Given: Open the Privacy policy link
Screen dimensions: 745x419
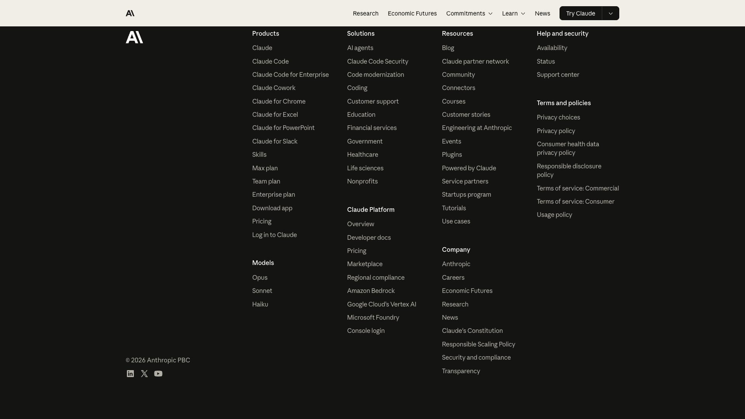Looking at the screenshot, I should pos(556,131).
